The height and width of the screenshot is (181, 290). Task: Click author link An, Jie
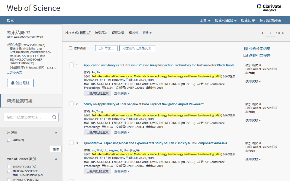(96, 72)
